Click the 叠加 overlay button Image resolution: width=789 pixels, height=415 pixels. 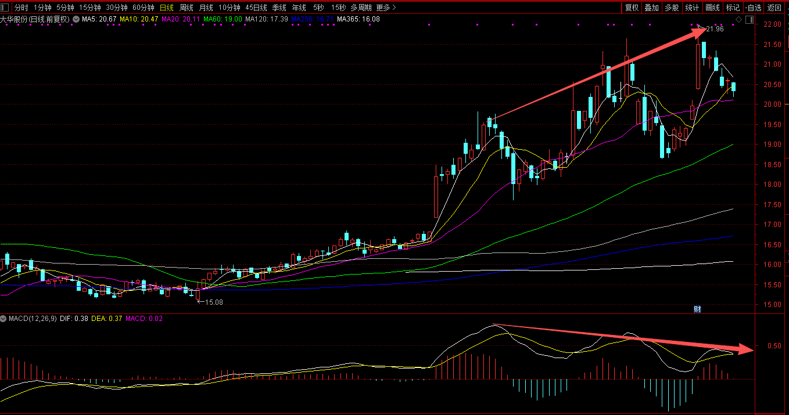click(x=651, y=8)
